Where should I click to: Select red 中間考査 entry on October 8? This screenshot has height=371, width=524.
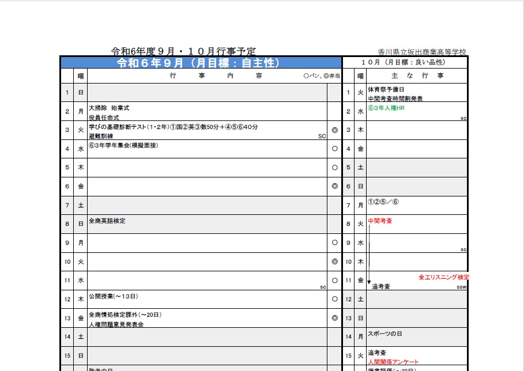point(380,221)
